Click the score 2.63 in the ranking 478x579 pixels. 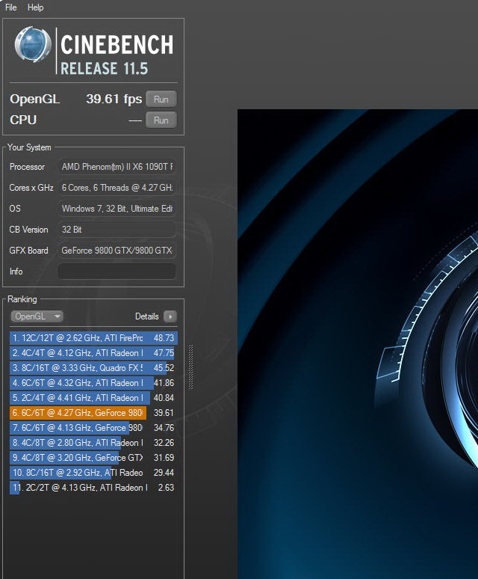point(166,488)
